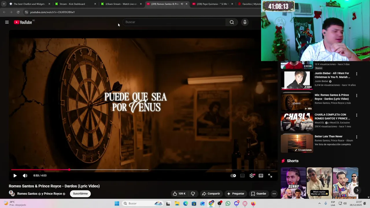Reload the page in the browser
The height and width of the screenshot is (208, 370).
click(x=18, y=12)
